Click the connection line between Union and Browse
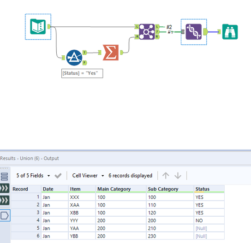 (213, 32)
